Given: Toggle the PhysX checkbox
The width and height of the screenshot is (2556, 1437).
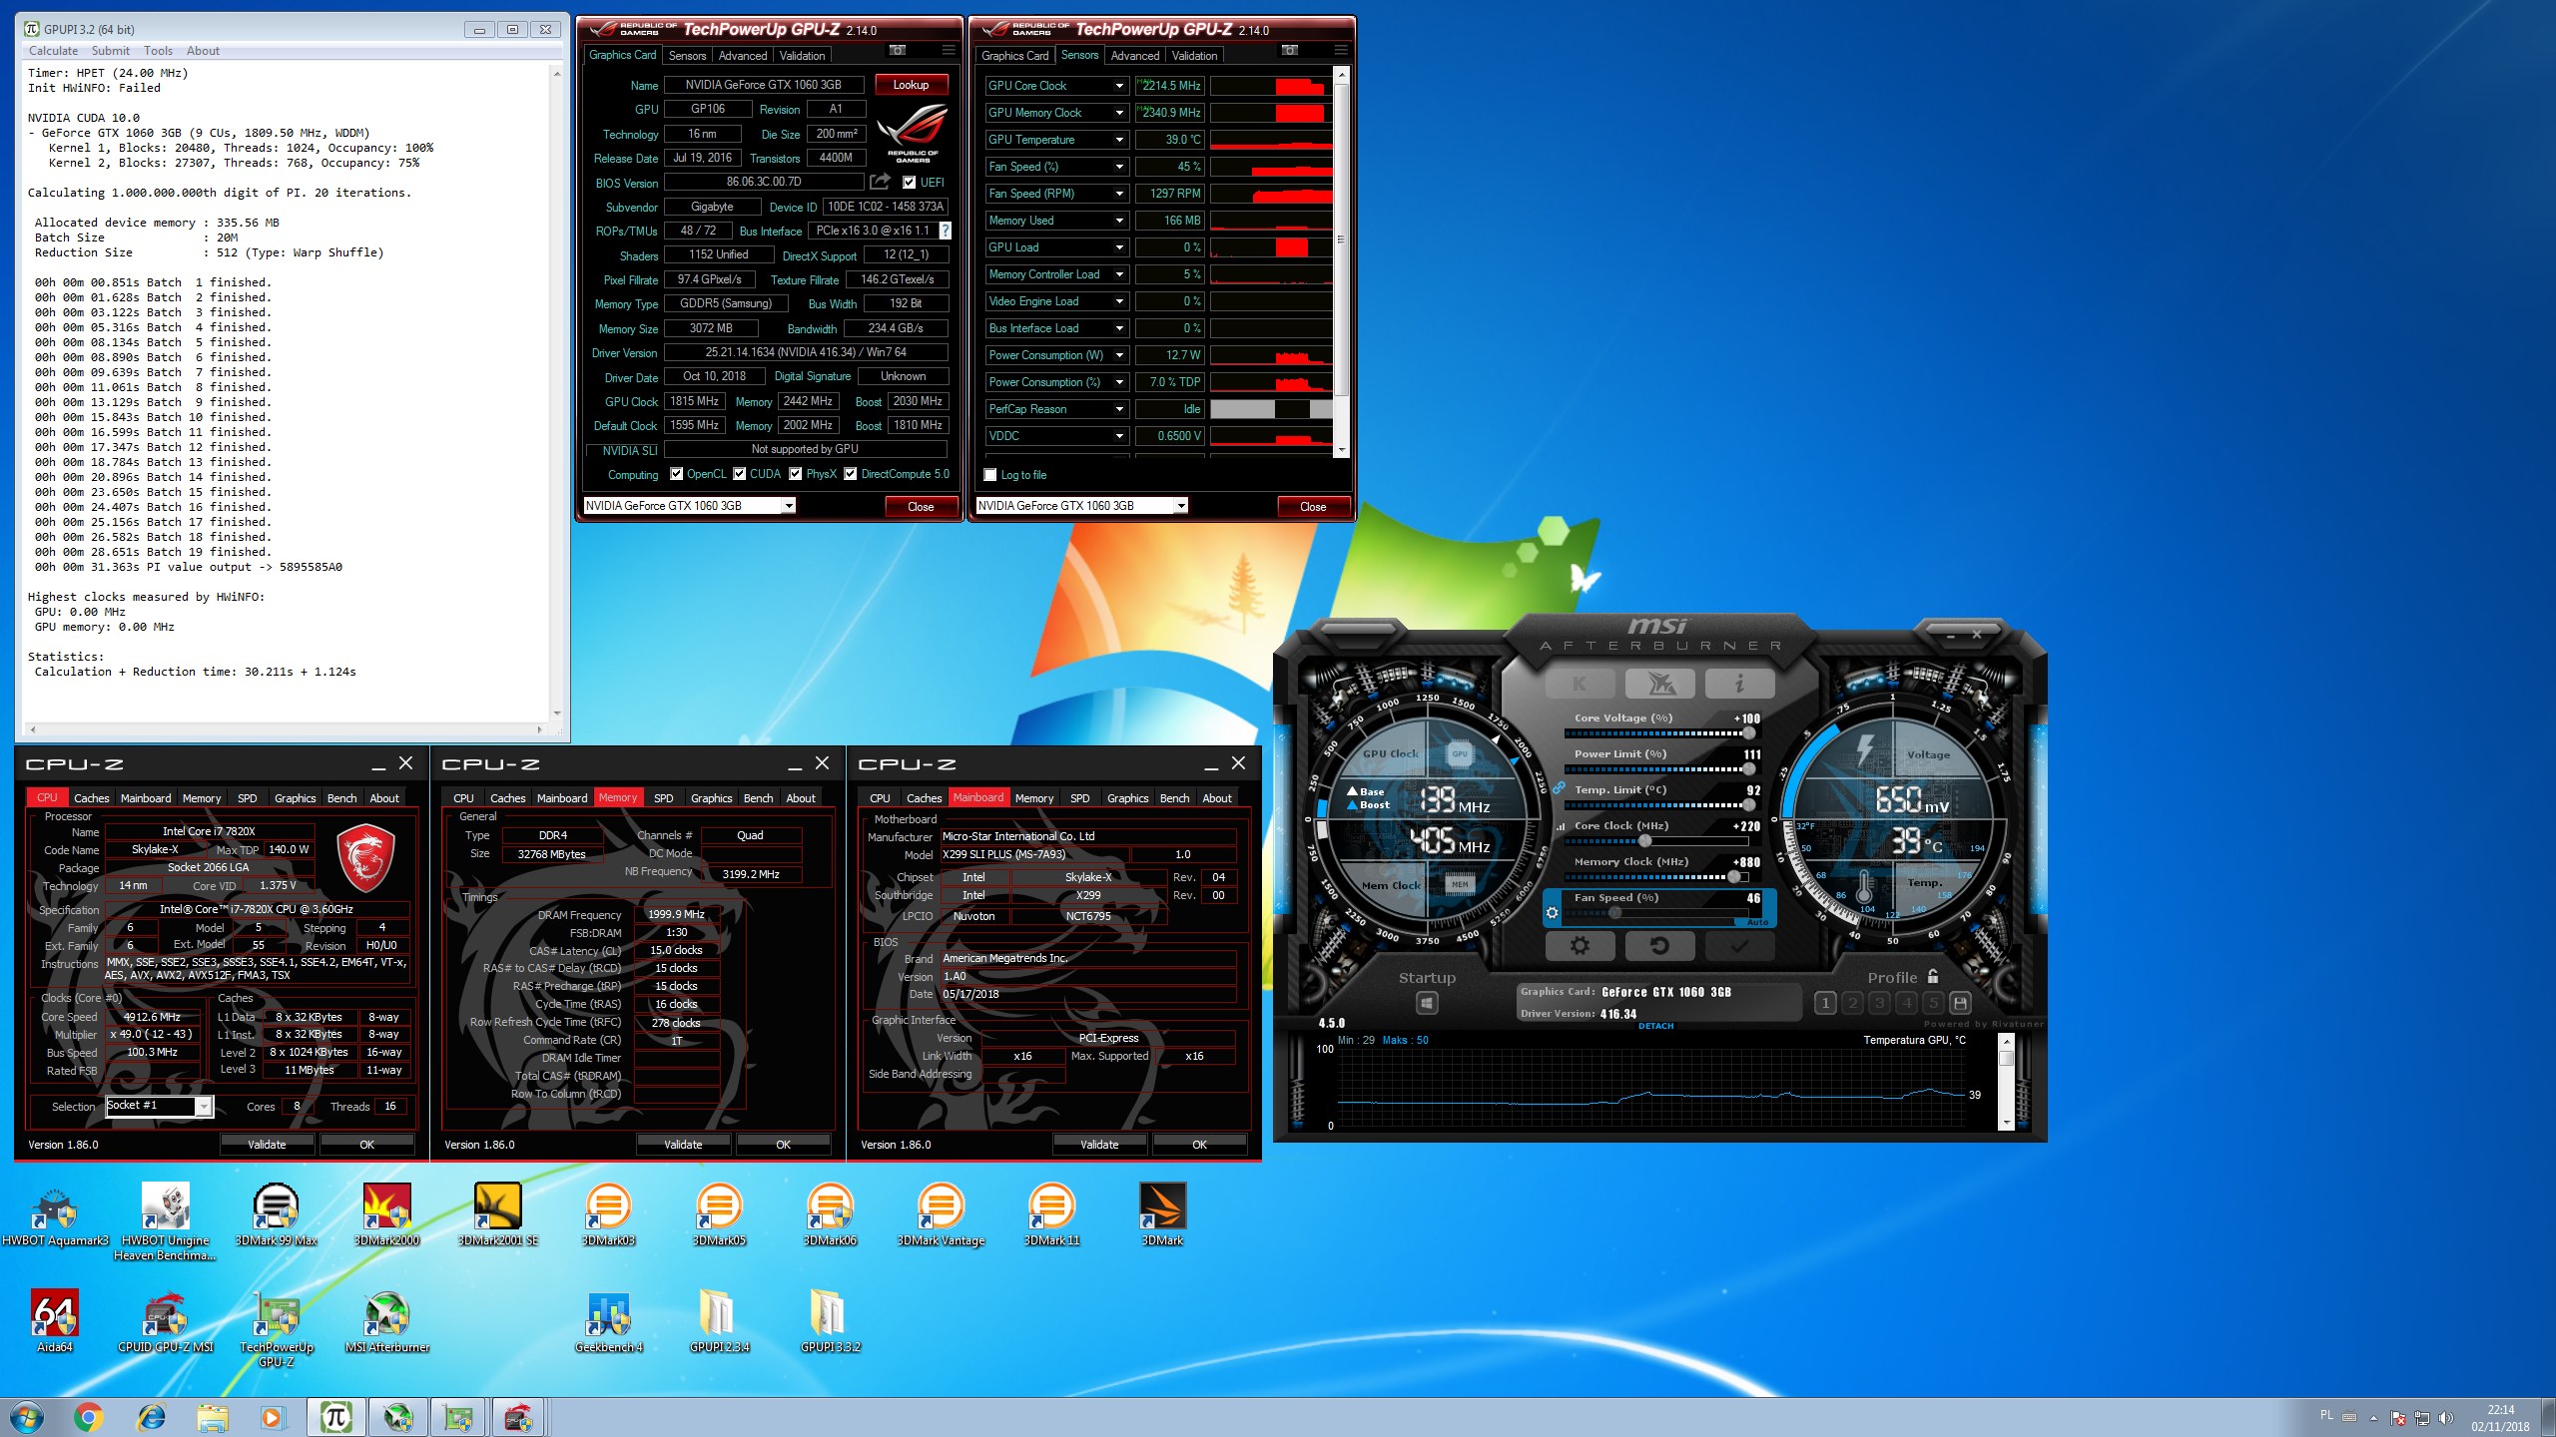Looking at the screenshot, I should point(796,474).
